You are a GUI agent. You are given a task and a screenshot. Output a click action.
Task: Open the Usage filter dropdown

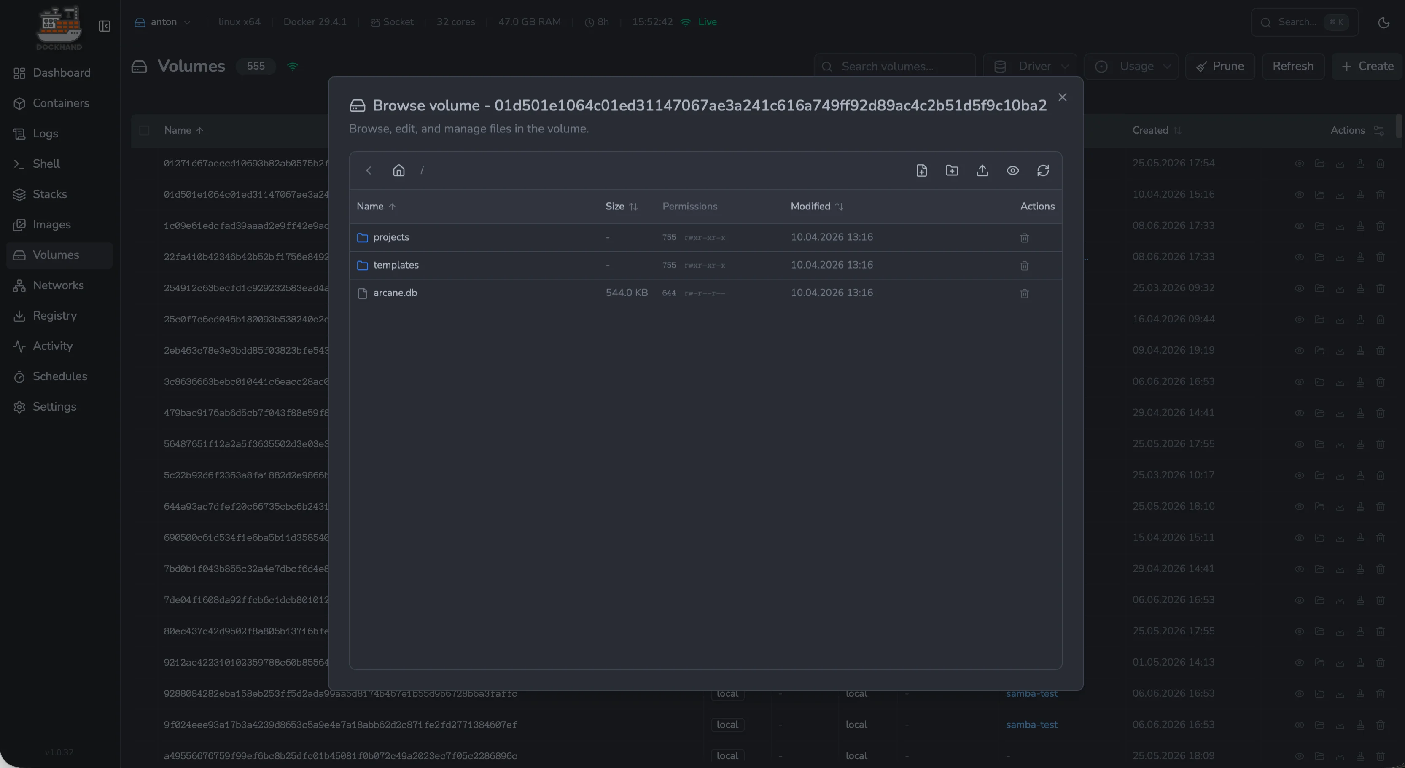1131,67
